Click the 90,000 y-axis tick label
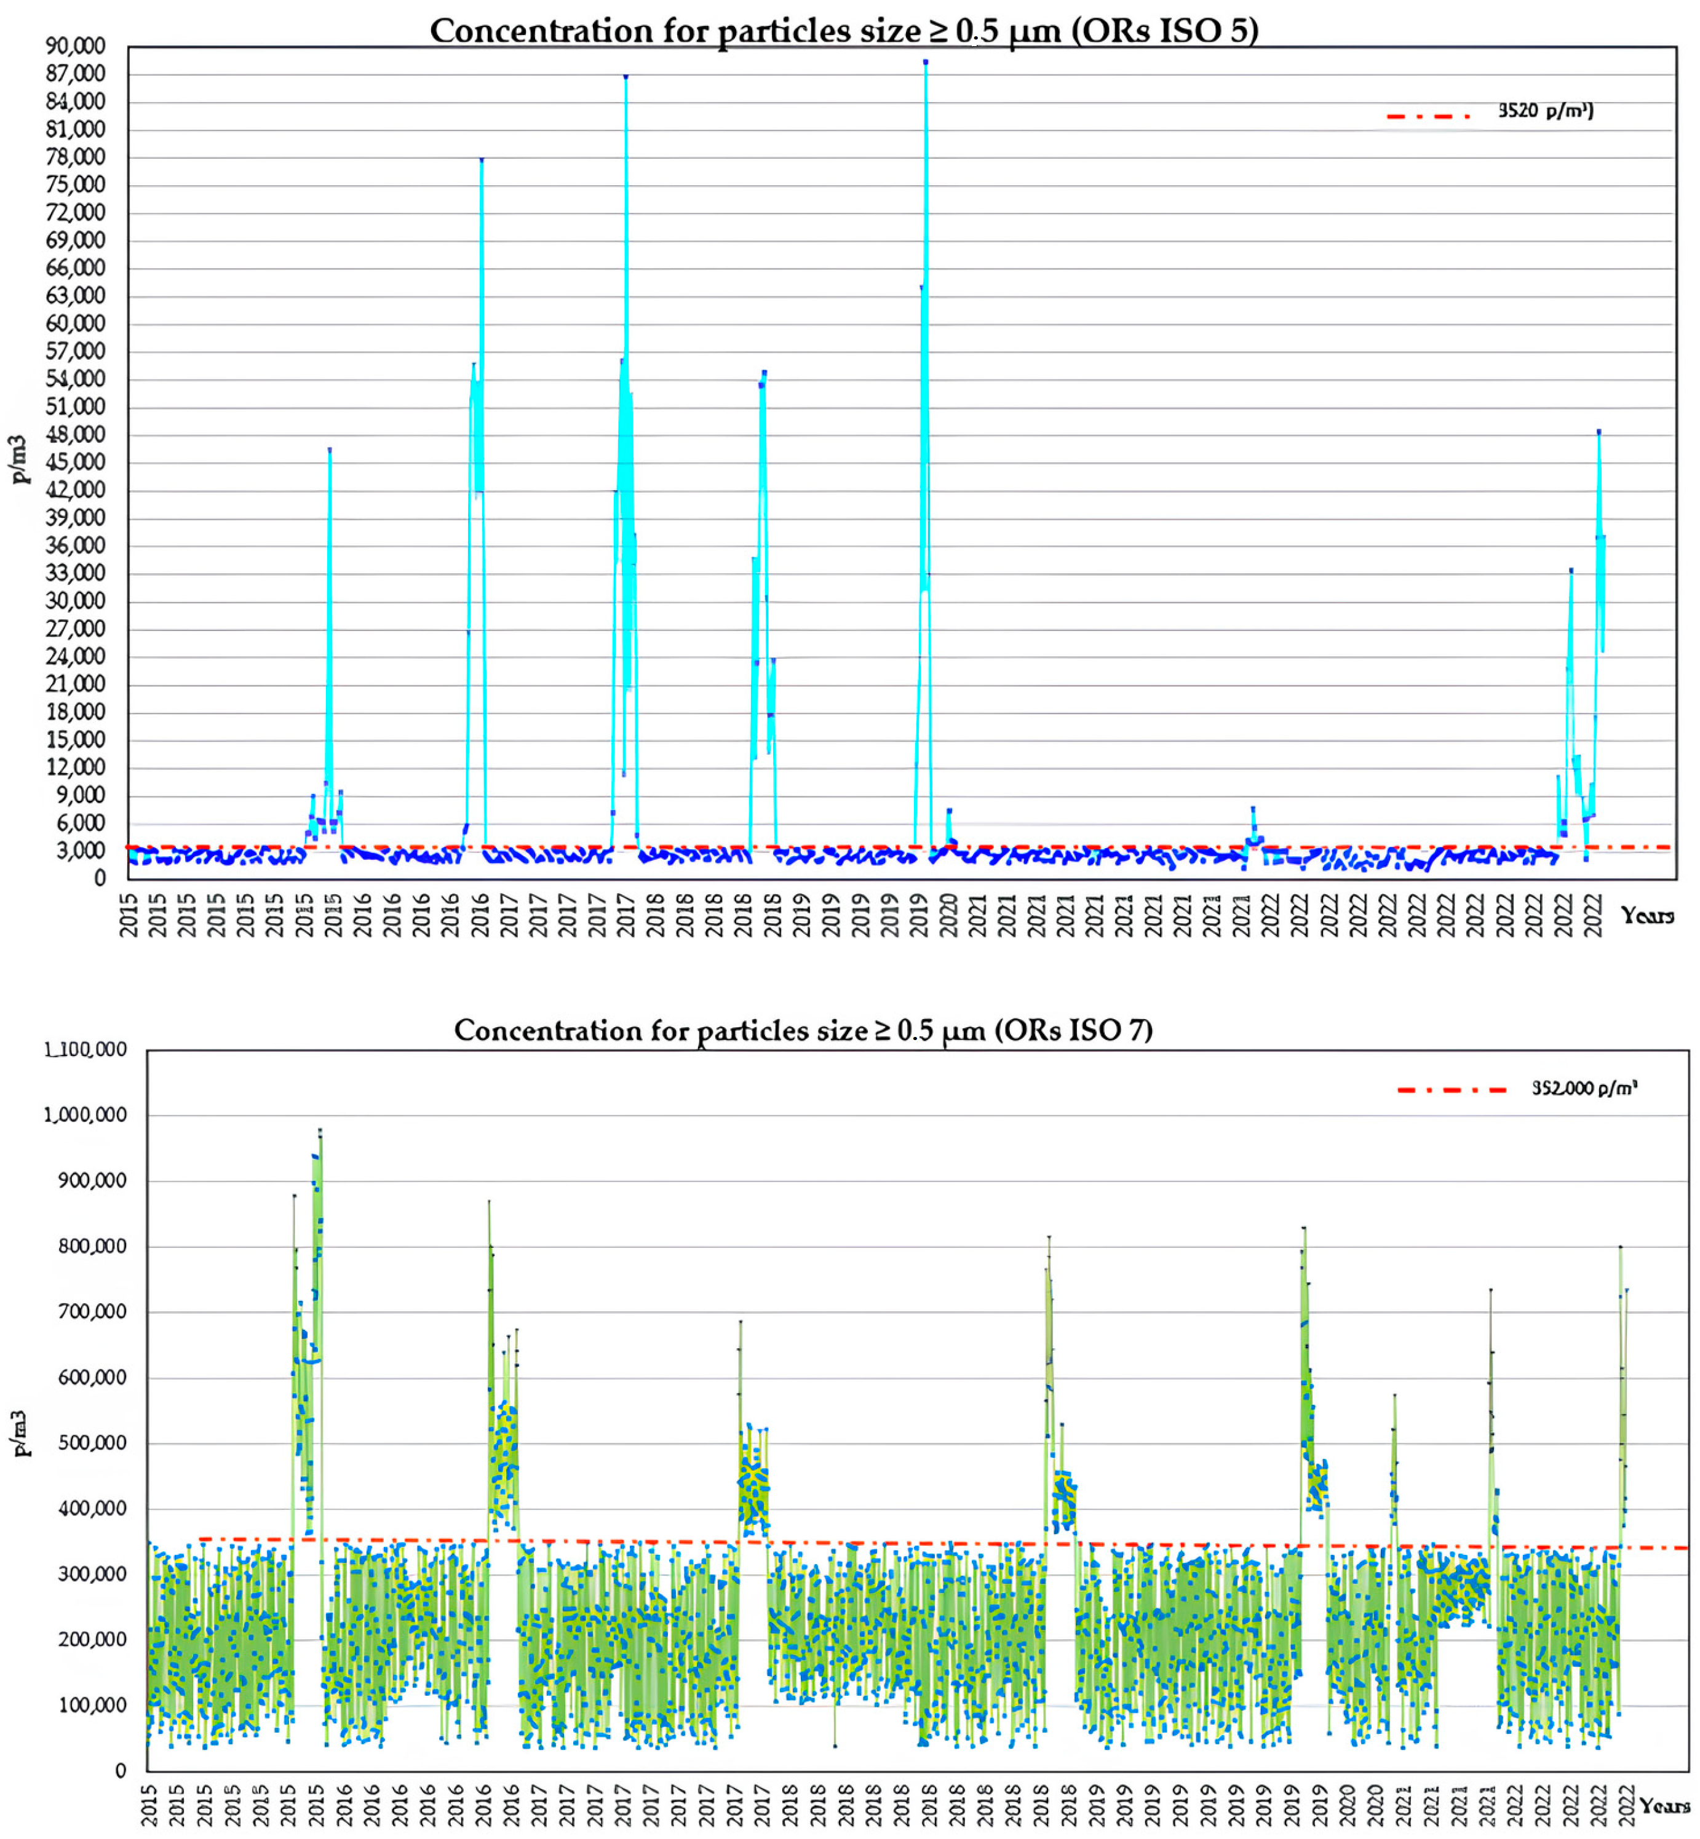Viewport: 1700px width, 1839px height. click(76, 46)
